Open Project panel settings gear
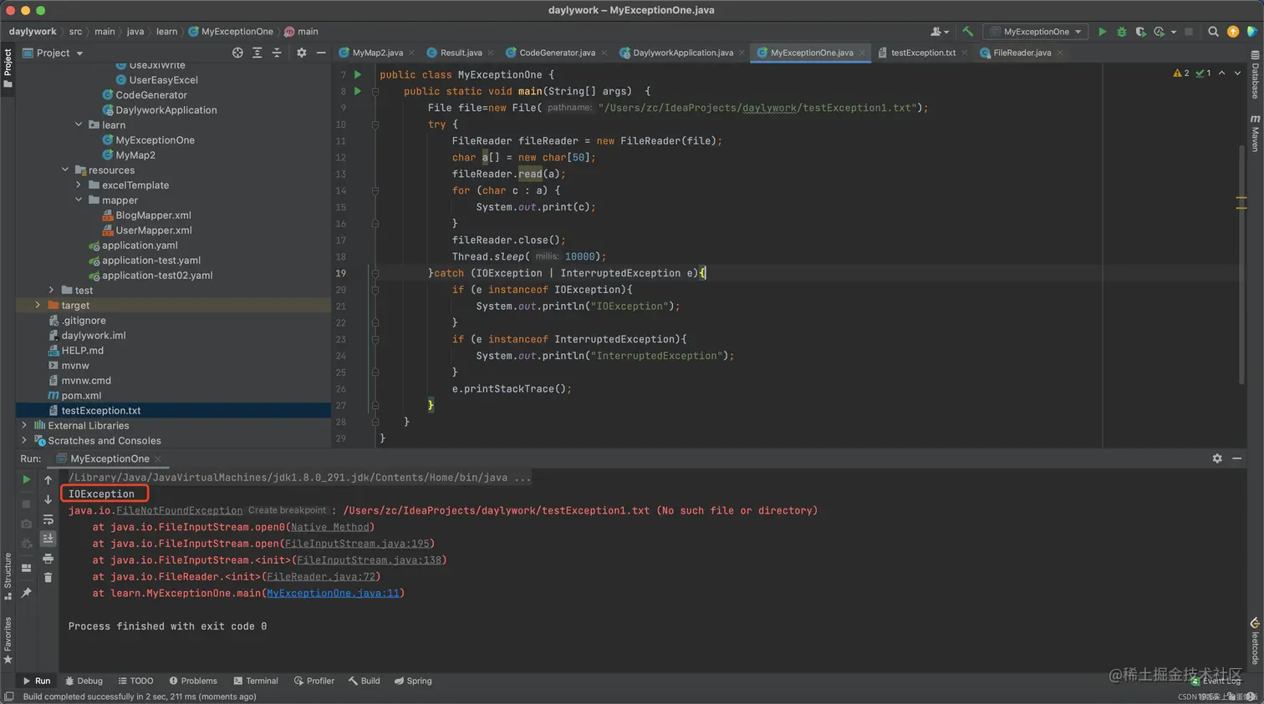Image resolution: width=1264 pixels, height=704 pixels. pyautogui.click(x=302, y=53)
